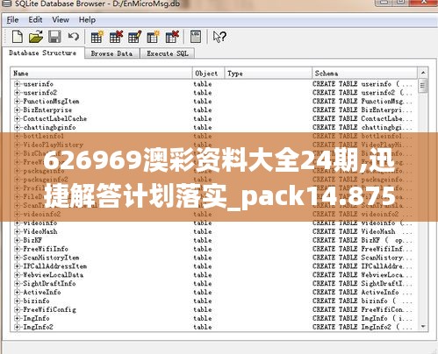The image size is (438, 354).
Task: Select the SightDraftInfo row name
Action: [49, 284]
